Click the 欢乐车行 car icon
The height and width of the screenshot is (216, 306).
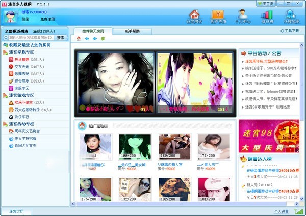click(x=11, y=117)
